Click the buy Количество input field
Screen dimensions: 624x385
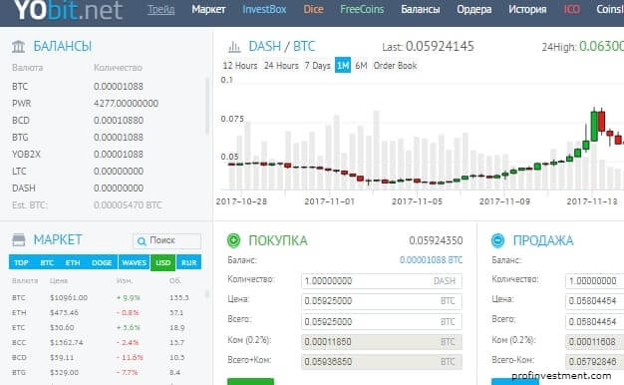pos(382,280)
